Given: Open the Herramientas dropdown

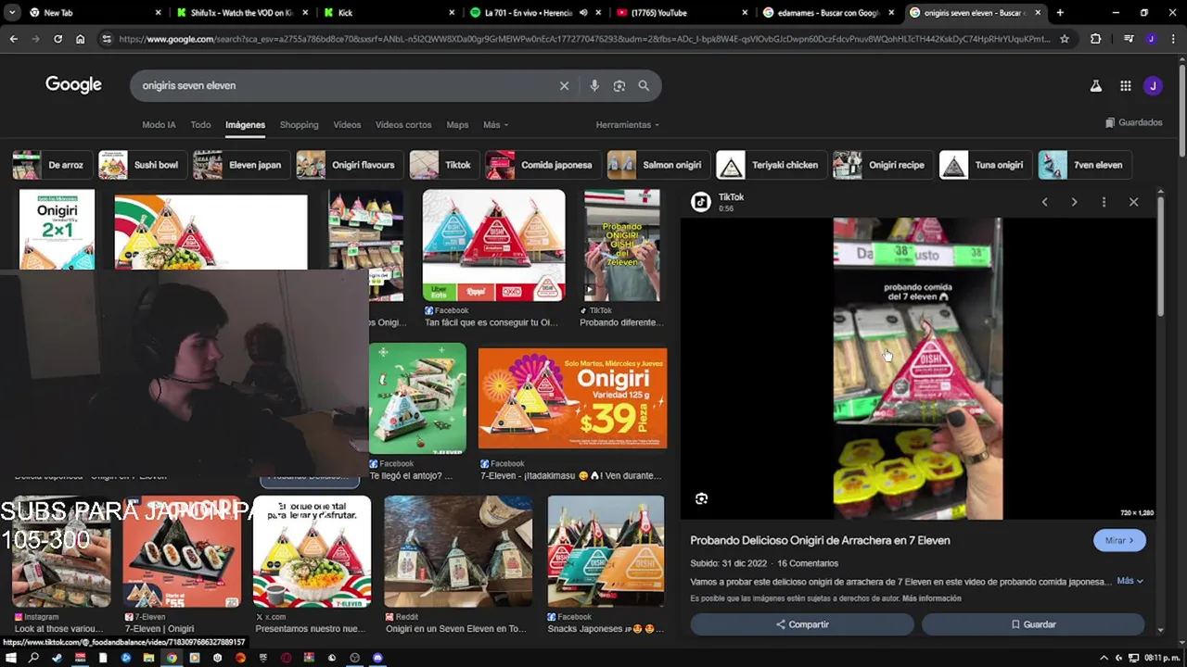Looking at the screenshot, I should pos(628,125).
